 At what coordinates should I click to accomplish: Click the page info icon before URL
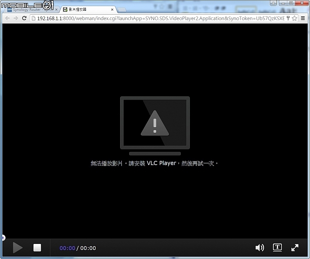coord(34,18)
